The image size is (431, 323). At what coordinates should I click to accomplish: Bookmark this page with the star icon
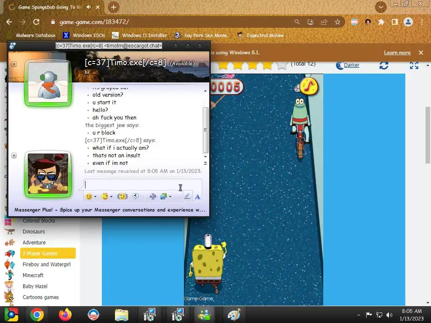pyautogui.click(x=338, y=22)
